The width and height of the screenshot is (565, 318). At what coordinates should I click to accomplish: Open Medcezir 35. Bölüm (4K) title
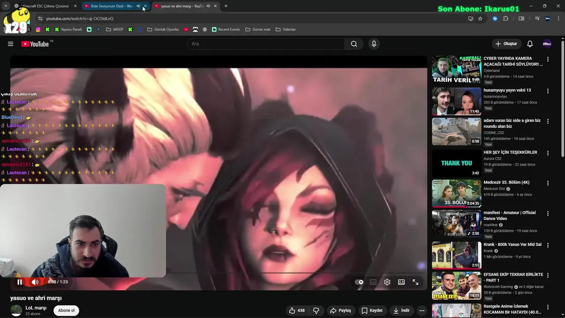506,182
